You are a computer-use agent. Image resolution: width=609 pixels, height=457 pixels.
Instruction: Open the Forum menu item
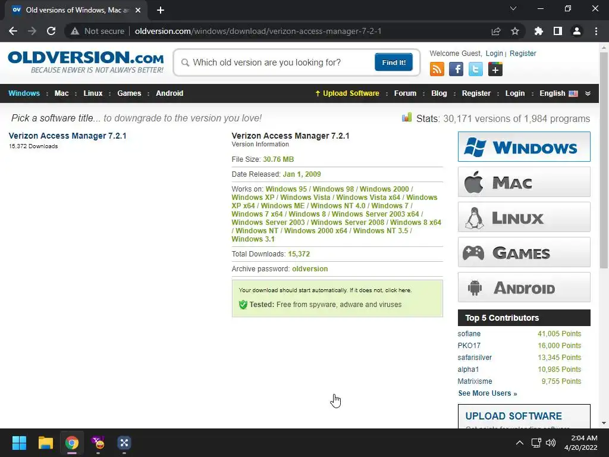[405, 93]
